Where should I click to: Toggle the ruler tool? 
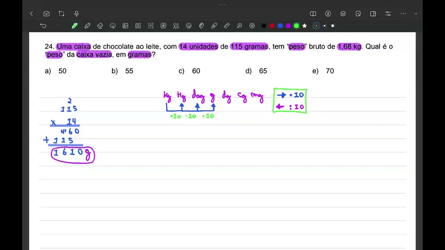227,26
